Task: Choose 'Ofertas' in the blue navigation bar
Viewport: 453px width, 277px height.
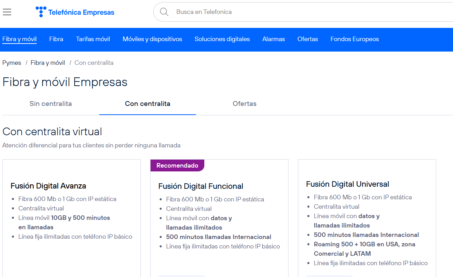Action: 308,39
